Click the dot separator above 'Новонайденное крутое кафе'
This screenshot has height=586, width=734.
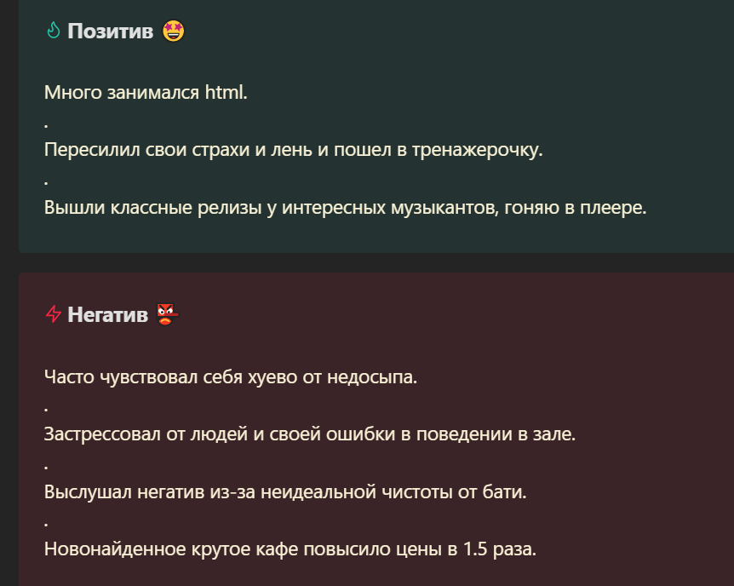click(46, 524)
